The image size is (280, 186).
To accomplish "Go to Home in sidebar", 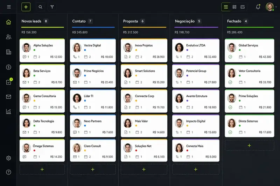I will (8, 22).
